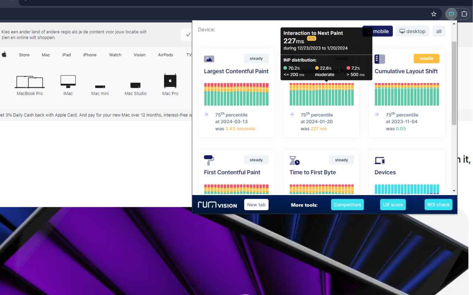This screenshot has height=295, width=473.
Task: Click the Devices monitor icon
Action: (379, 160)
